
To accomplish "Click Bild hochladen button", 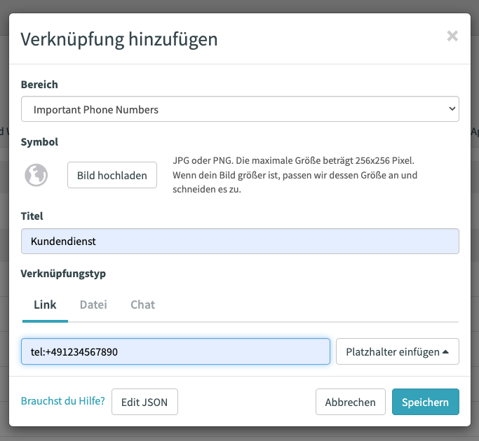I will 112,175.
